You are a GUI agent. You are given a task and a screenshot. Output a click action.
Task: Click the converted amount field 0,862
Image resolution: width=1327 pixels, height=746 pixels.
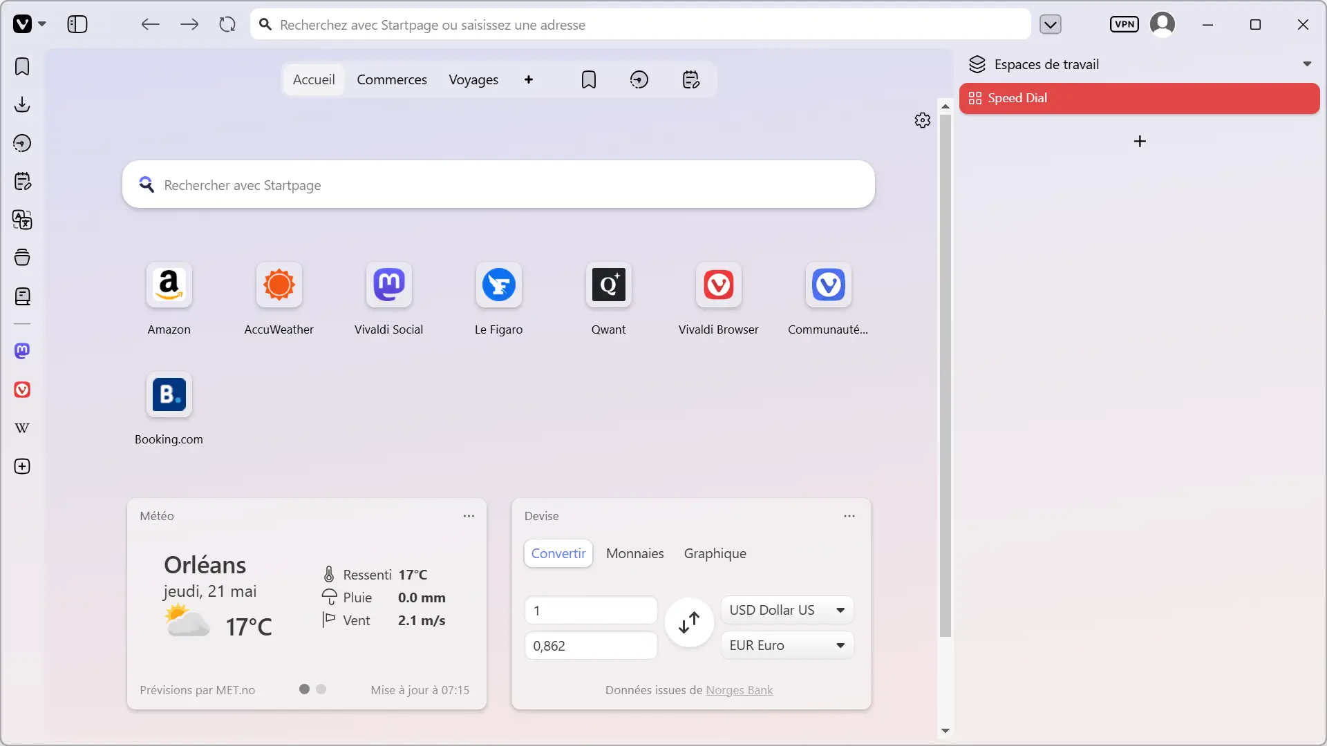[591, 646]
